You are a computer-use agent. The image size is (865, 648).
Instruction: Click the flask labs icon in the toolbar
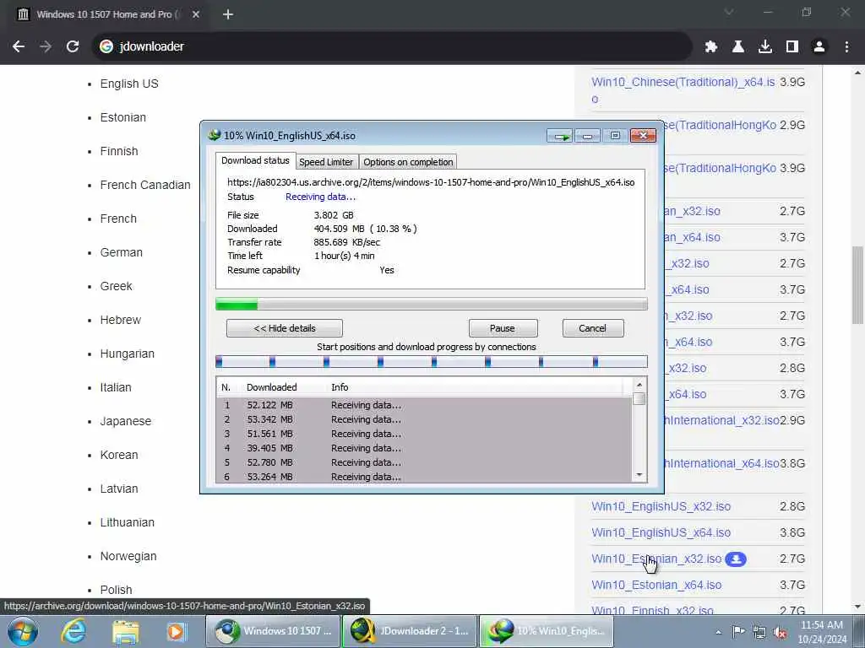point(737,47)
